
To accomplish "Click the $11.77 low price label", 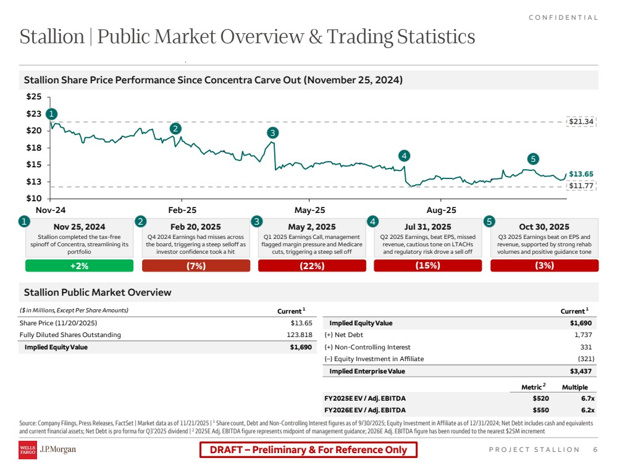I will [581, 186].
